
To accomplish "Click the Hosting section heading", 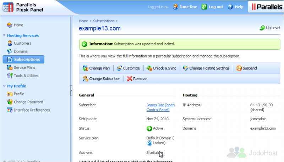I will click(x=190, y=95).
